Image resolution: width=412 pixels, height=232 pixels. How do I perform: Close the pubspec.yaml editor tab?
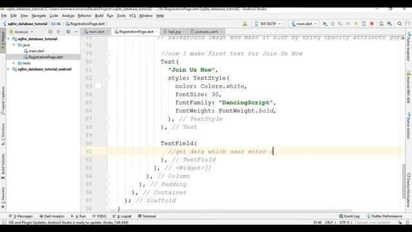(221, 32)
